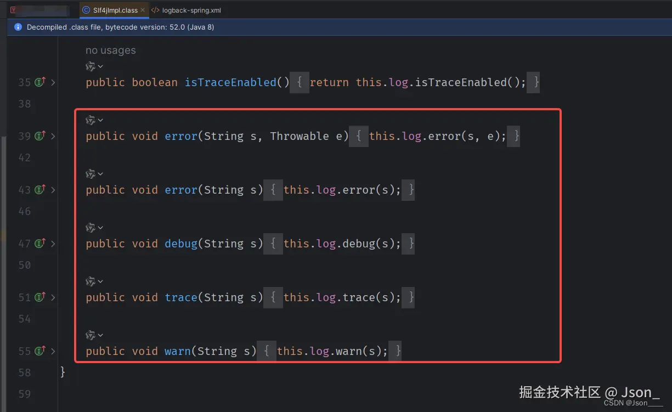Click error method name on line 43
This screenshot has width=672, height=412.
point(181,190)
